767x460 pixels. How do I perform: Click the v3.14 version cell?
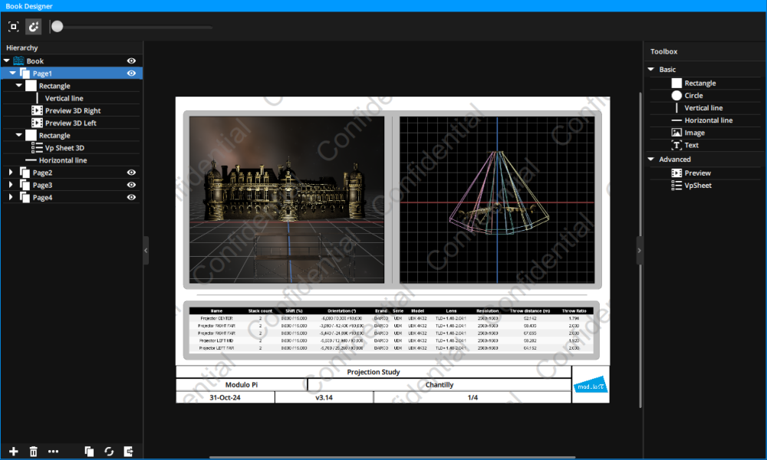tap(324, 397)
